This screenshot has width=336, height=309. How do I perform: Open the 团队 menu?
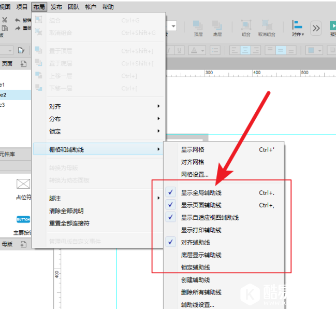pos(74,7)
